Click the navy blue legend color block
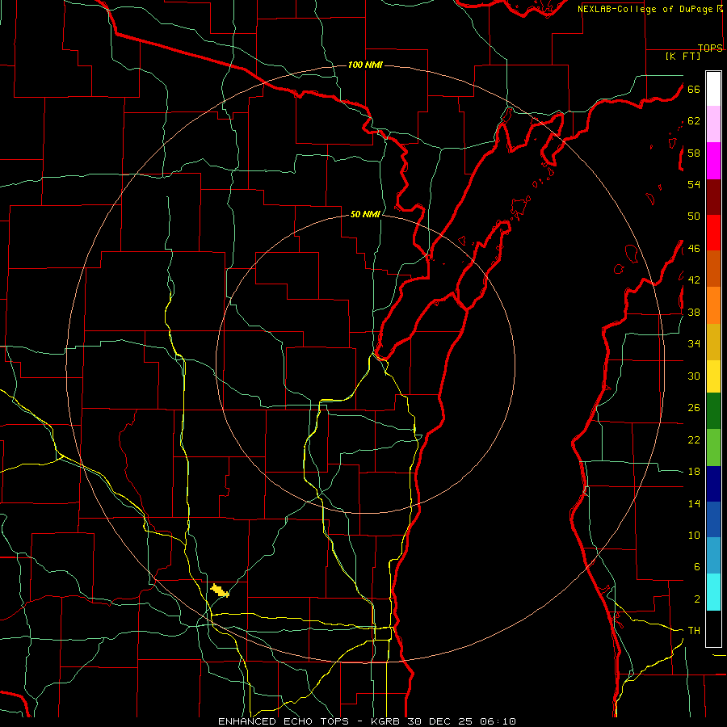Image resolution: width=727 pixels, height=727 pixels. coord(713,484)
